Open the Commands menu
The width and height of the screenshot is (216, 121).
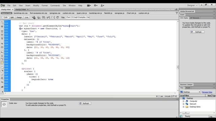click(x=55, y=5)
